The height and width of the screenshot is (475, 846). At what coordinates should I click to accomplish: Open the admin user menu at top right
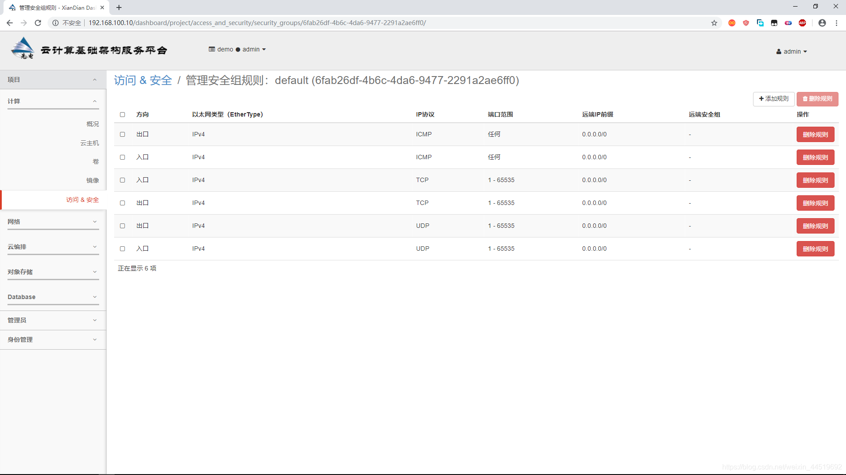792,51
